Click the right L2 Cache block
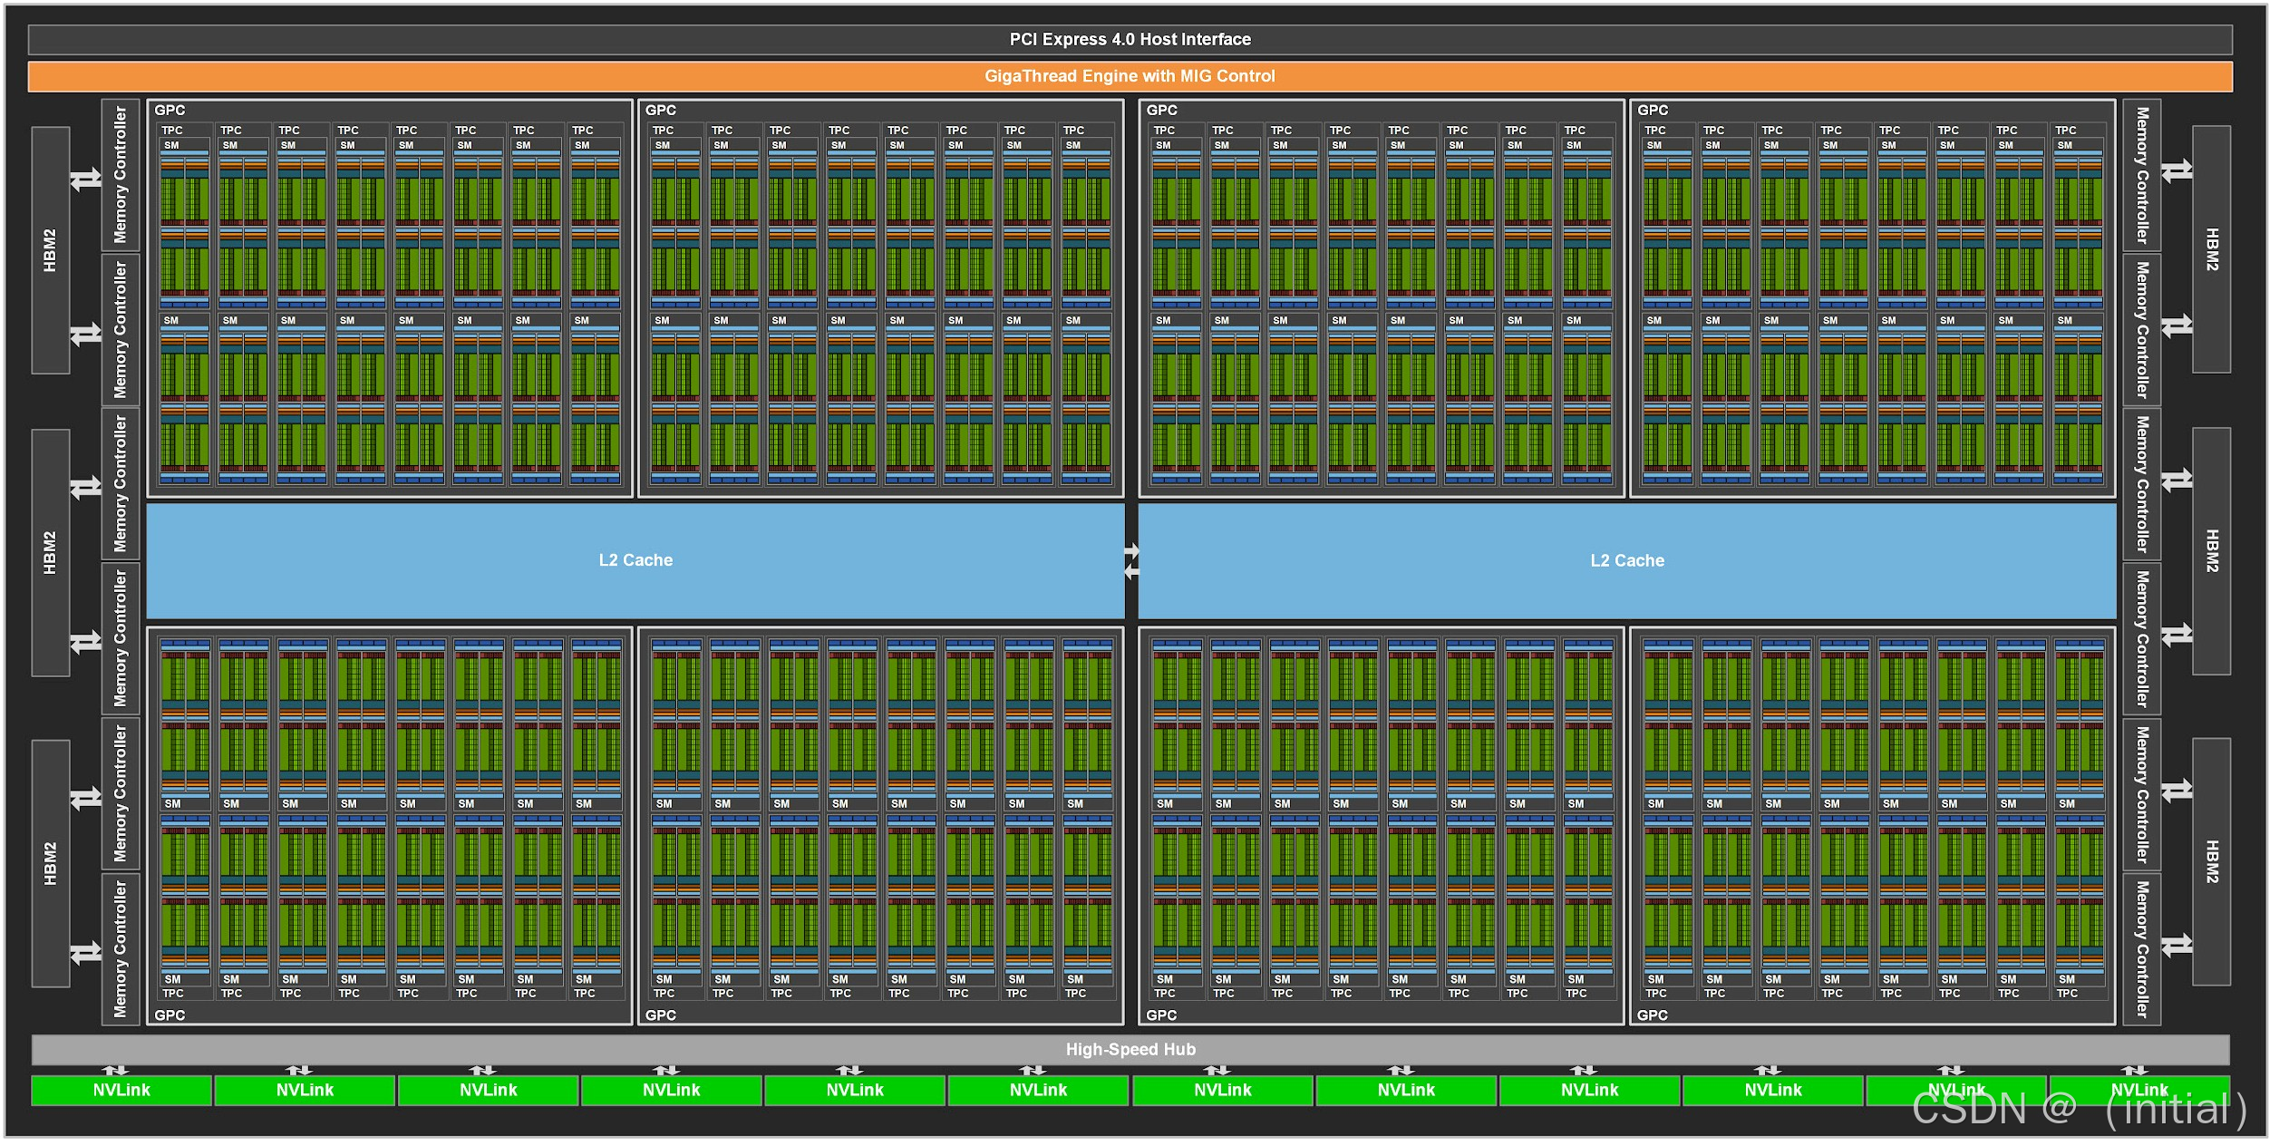This screenshot has width=2279, height=1146. coord(1626,560)
